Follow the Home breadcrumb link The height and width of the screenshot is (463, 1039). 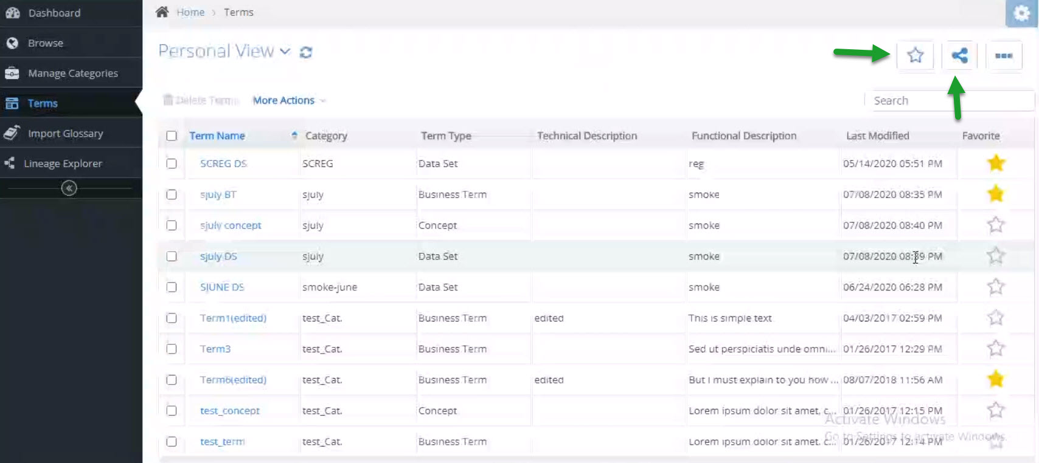[190, 12]
